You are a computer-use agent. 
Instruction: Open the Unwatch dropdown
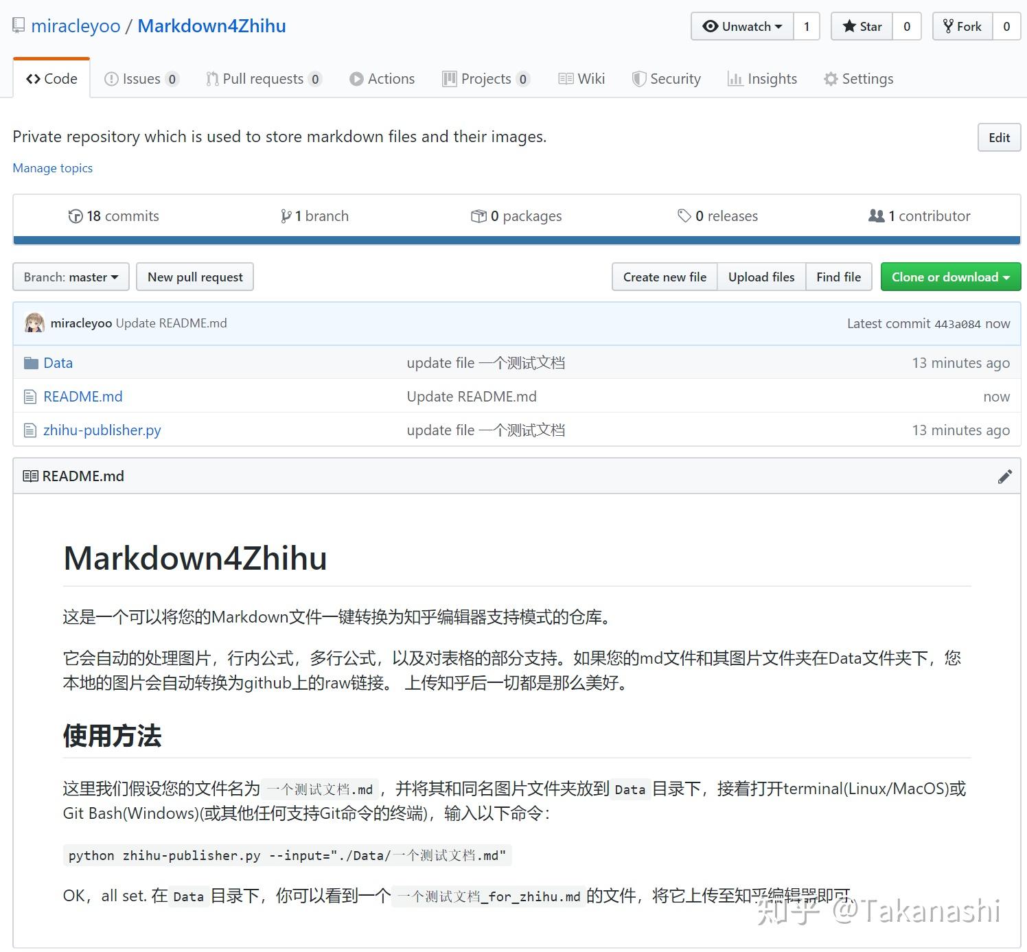pos(742,27)
